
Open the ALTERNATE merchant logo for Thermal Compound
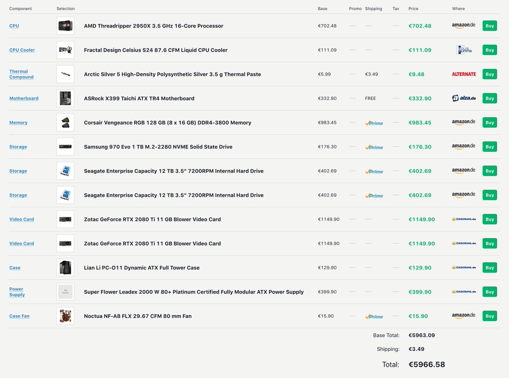[464, 74]
